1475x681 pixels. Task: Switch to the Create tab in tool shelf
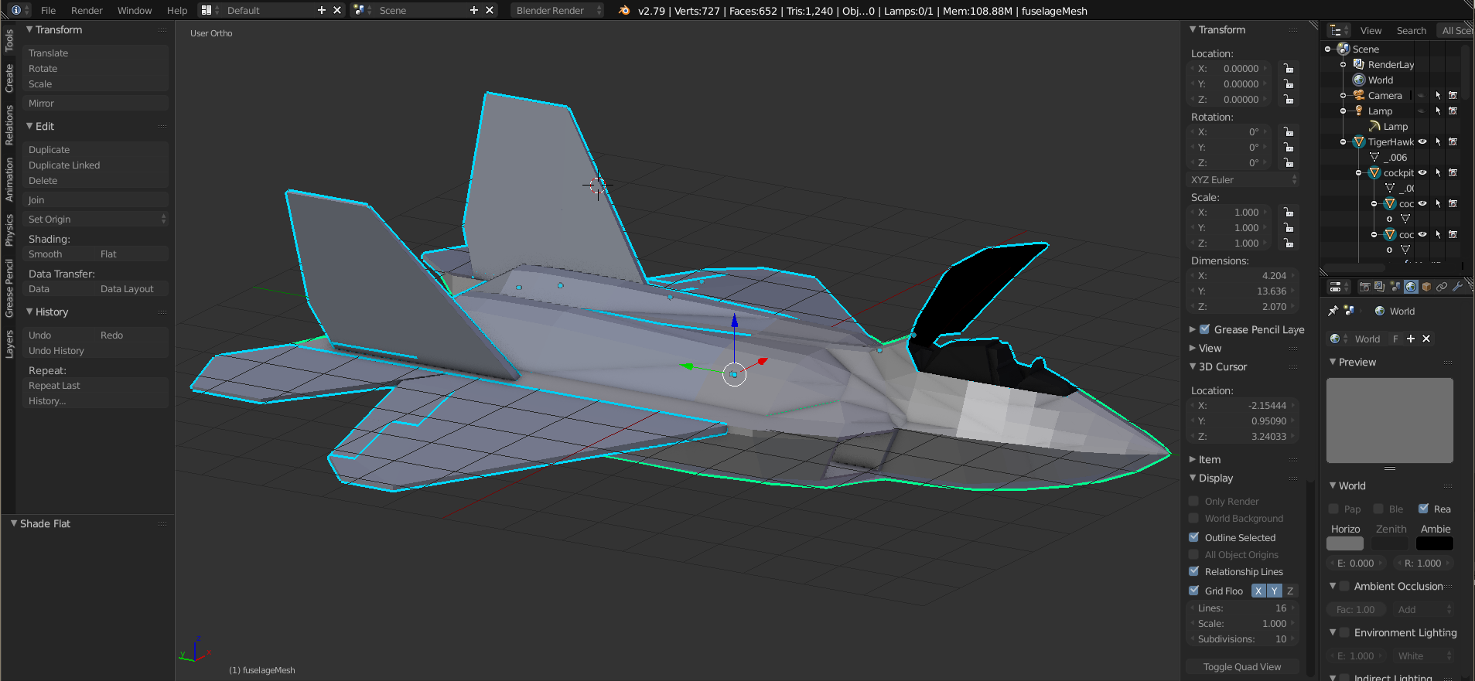pyautogui.click(x=9, y=79)
